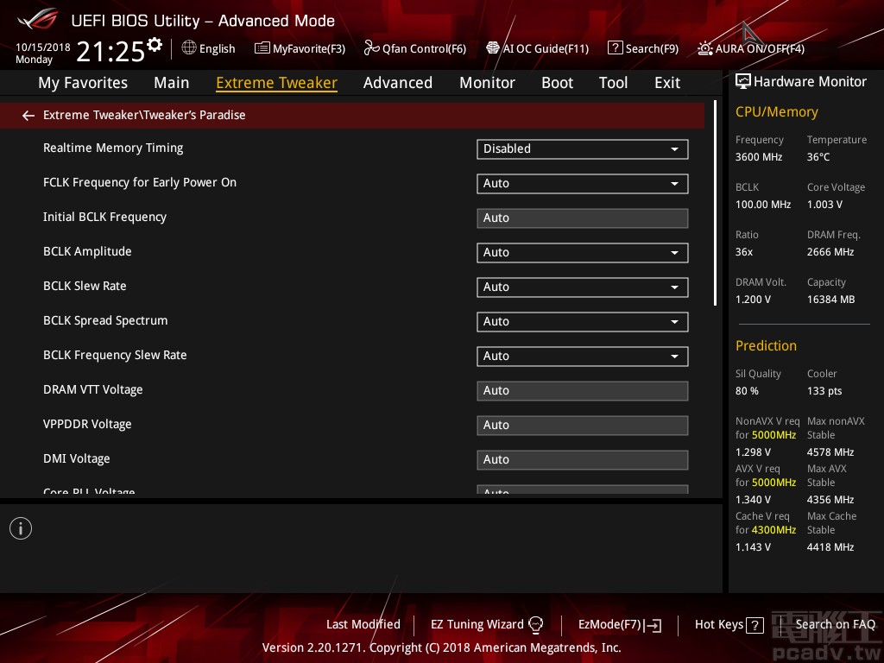Click the info icon in help panel

coord(21,528)
